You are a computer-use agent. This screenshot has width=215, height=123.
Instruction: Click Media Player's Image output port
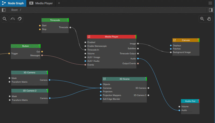click(138, 44)
